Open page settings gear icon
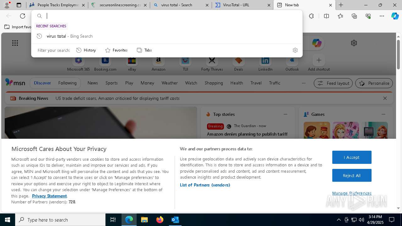Screen dimensions: 402x226 click(354, 43)
